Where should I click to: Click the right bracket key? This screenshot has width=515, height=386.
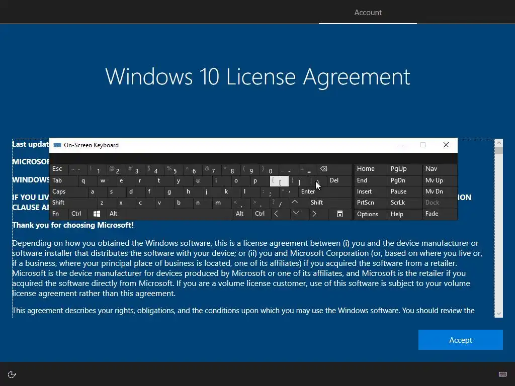coord(298,181)
